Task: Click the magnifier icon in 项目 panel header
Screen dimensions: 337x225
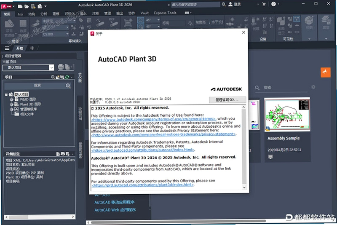Action: (53, 77)
